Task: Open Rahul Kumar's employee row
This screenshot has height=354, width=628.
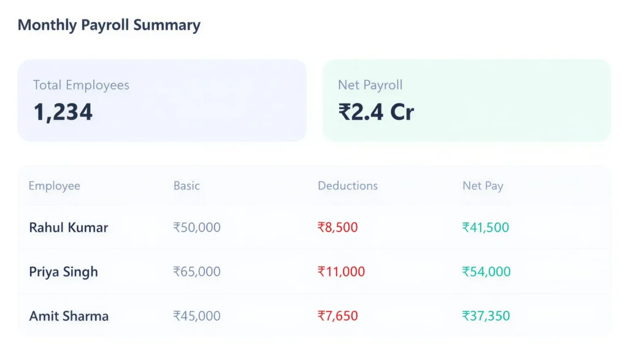Action: tap(68, 227)
